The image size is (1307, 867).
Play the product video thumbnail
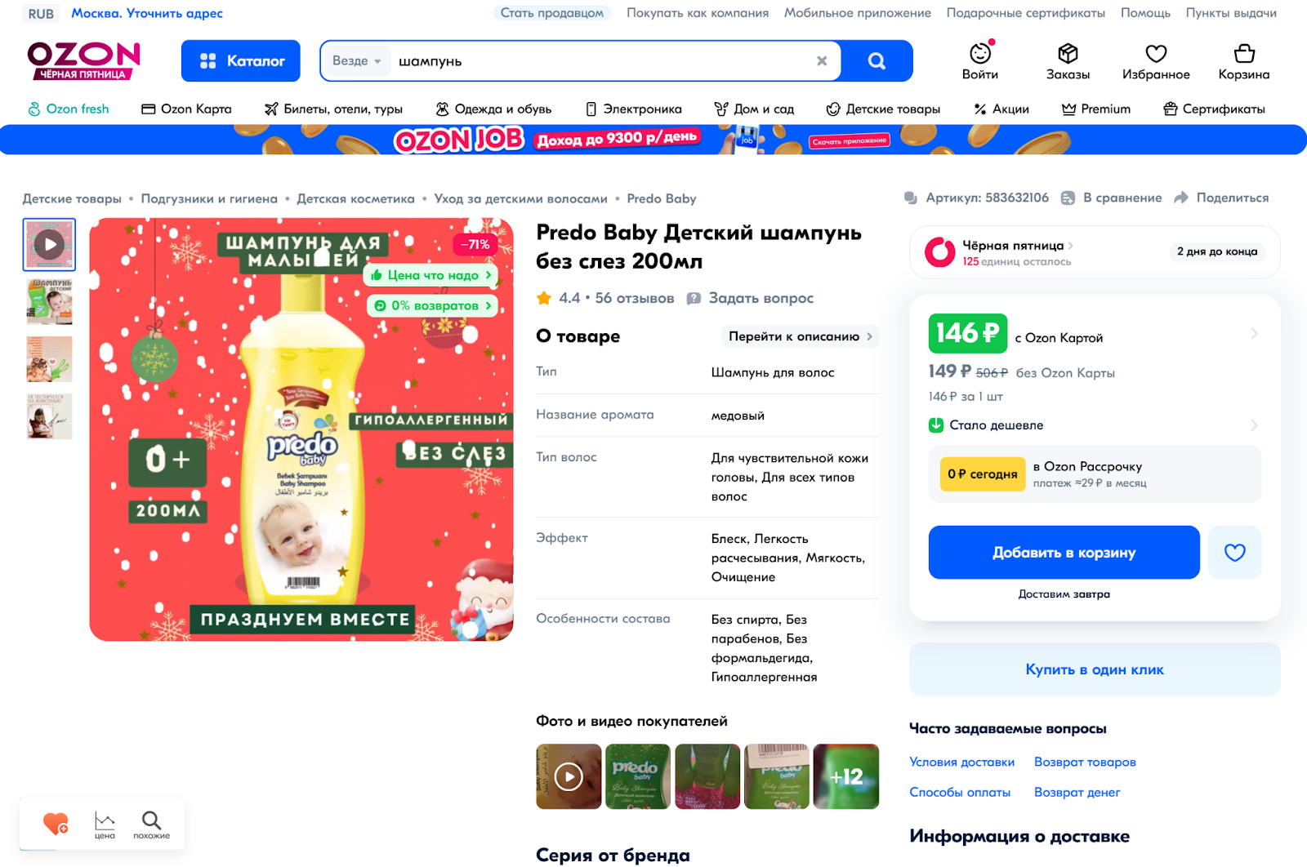pyautogui.click(x=49, y=244)
